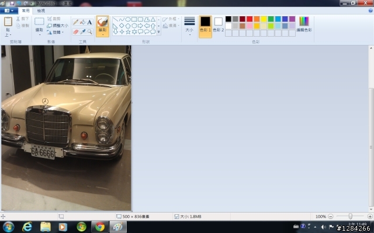374x233 pixels.
Task: Expand the shapes gallery more arrow
Action: [158, 32]
